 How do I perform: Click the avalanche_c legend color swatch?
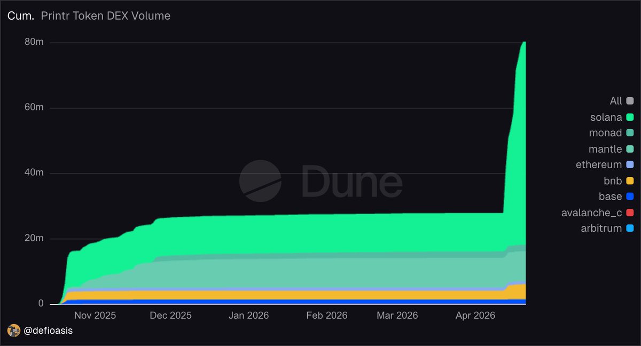[x=630, y=213]
